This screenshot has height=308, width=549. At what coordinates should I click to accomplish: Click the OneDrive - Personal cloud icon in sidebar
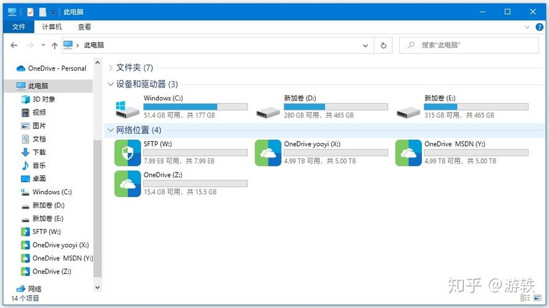click(21, 68)
